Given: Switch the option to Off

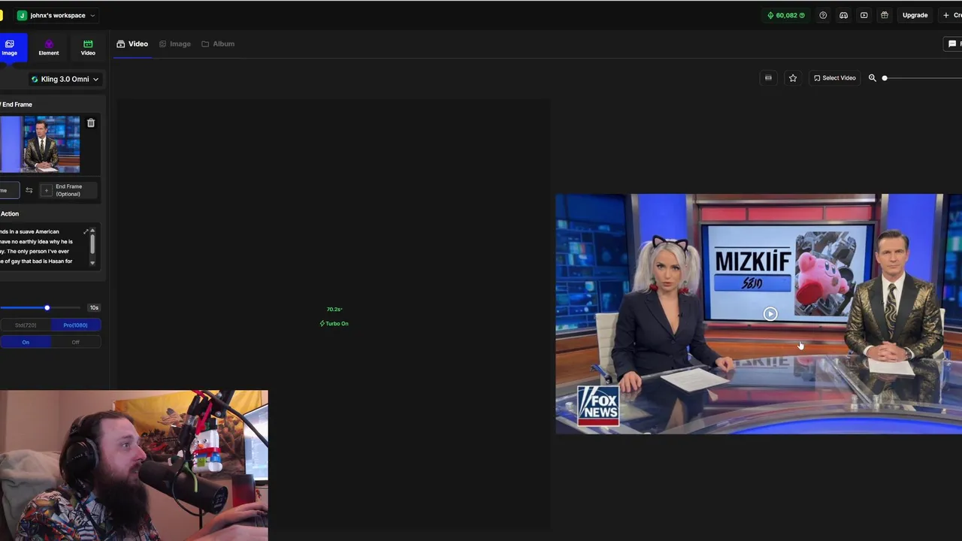Looking at the screenshot, I should pos(75,342).
